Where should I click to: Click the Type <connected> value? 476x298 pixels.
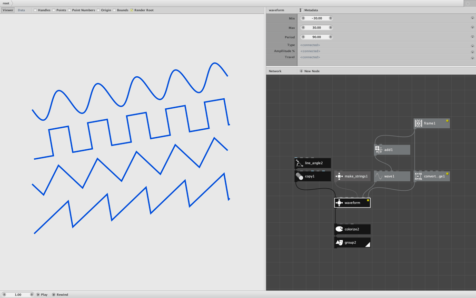point(310,45)
